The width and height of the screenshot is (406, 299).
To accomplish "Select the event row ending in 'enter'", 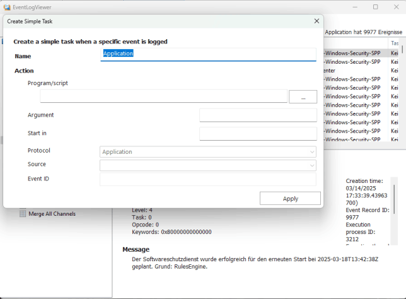I will point(353,71).
